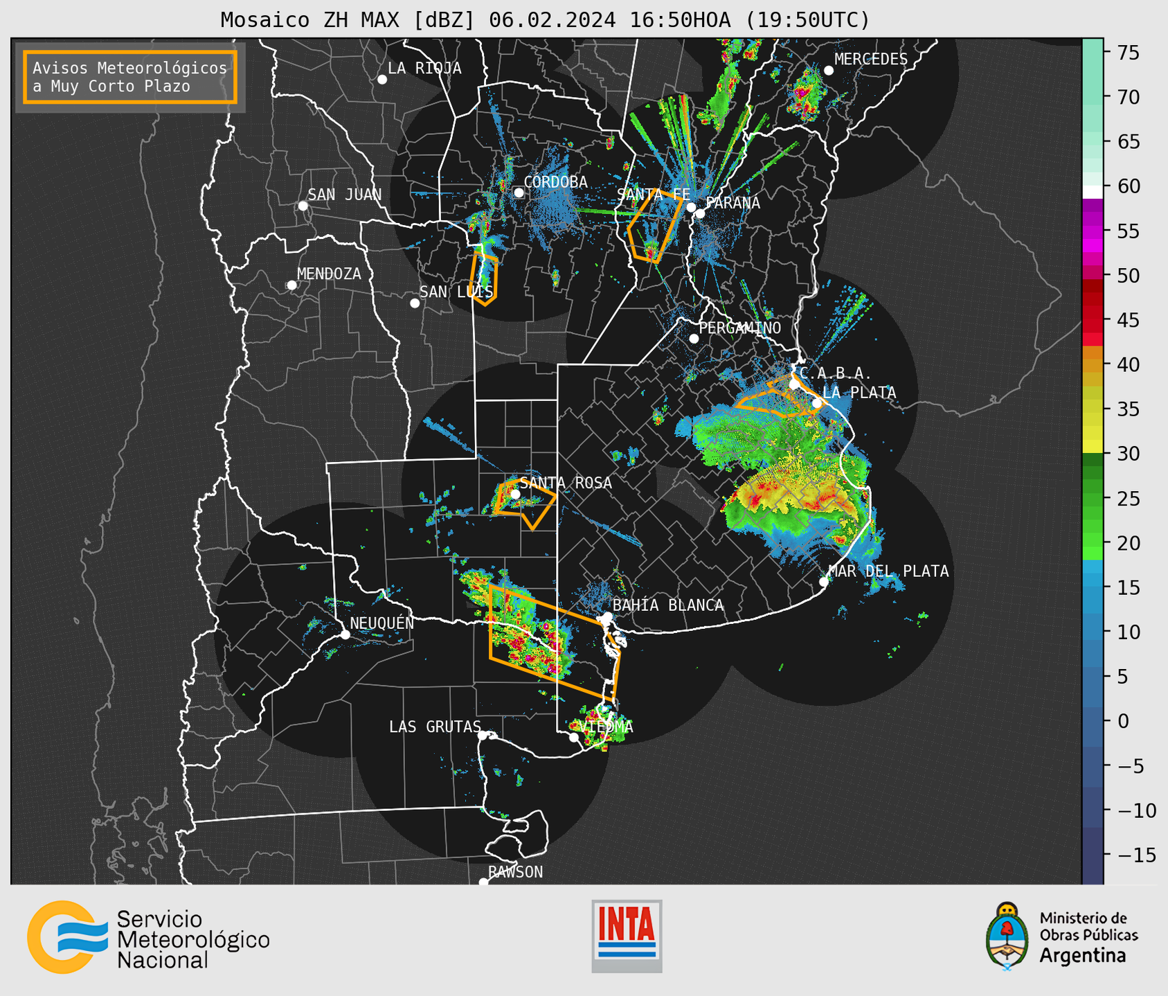Click the SANTA FE label

pyautogui.click(x=654, y=195)
